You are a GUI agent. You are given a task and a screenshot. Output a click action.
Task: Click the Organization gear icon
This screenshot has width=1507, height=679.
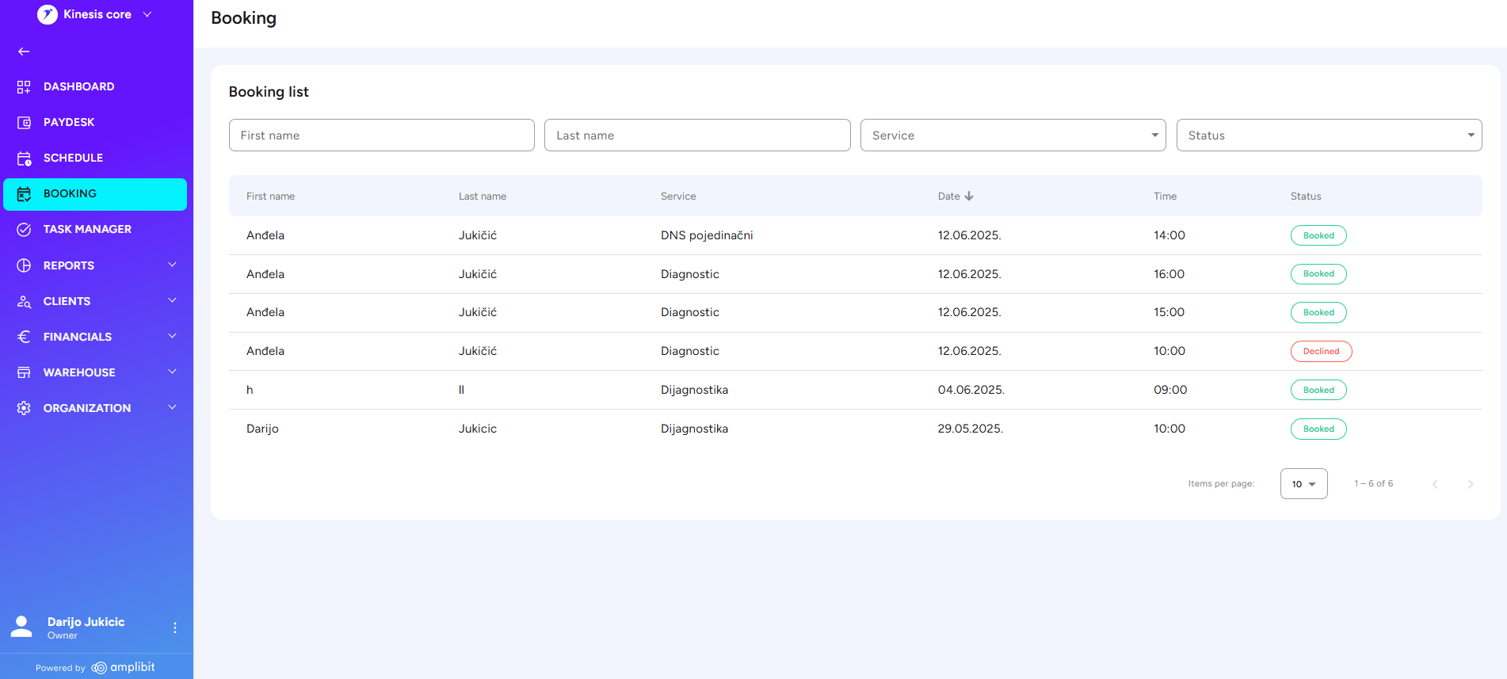point(24,408)
